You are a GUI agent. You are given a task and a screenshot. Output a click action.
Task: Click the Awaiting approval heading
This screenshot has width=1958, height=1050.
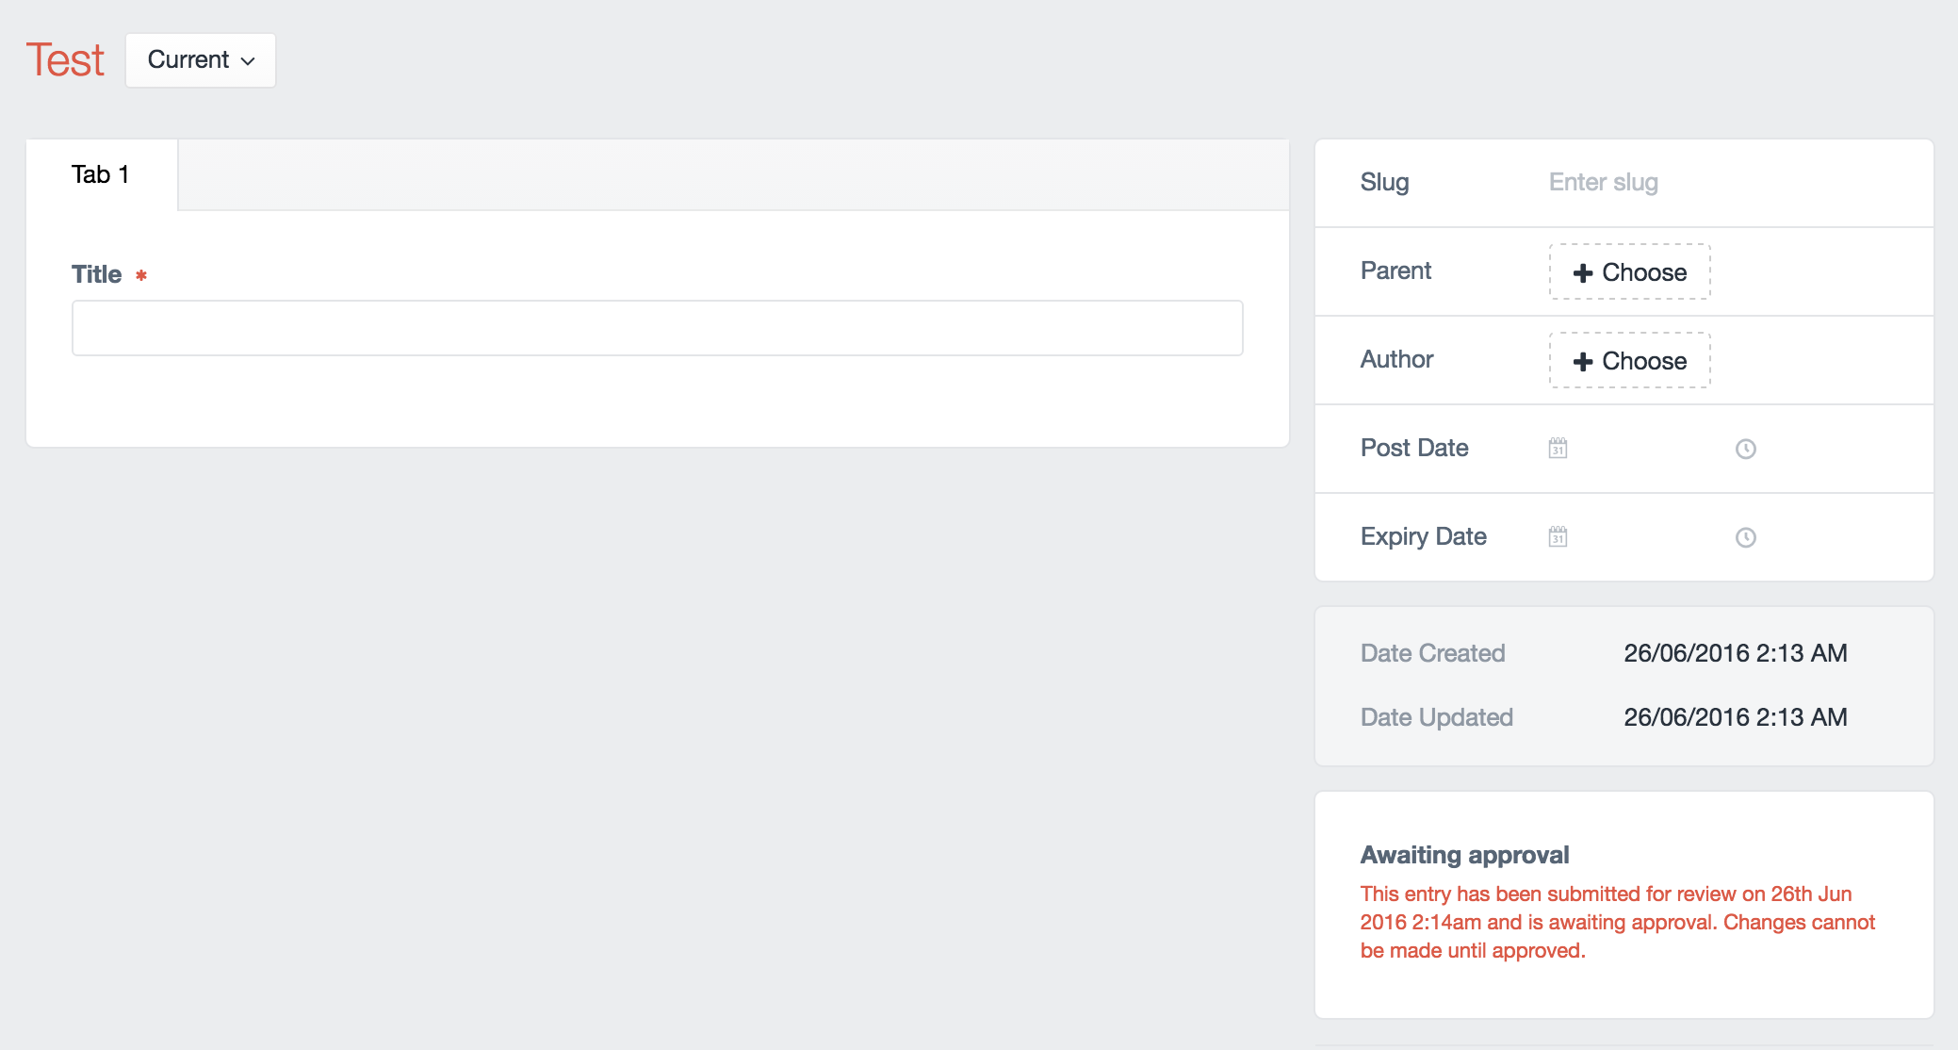pos(1464,855)
